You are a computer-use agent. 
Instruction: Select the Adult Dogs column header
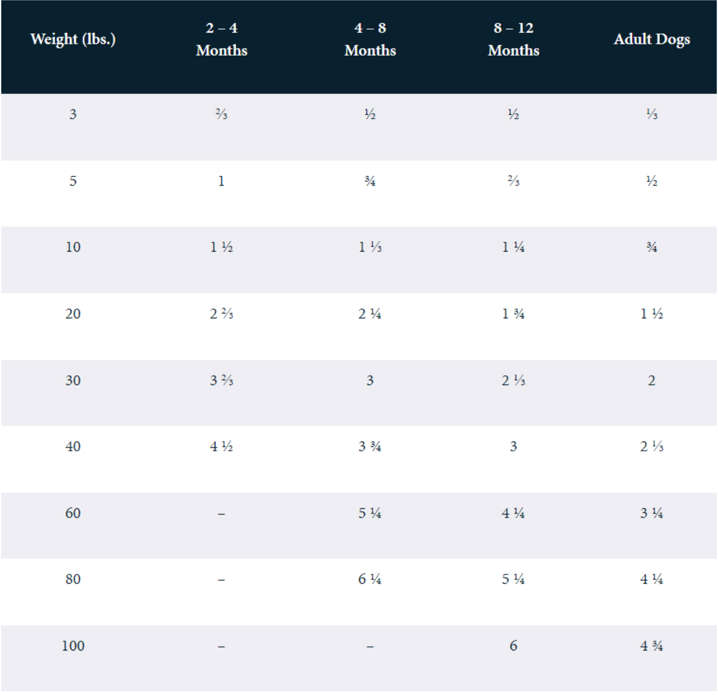[652, 40]
